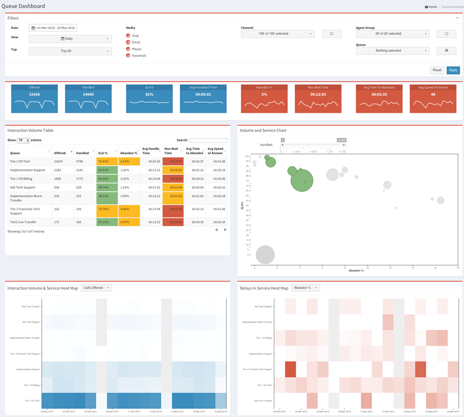Image resolution: width=464 pixels, height=417 pixels.
Task: Go to next table page arrow
Action: pyautogui.click(x=224, y=230)
